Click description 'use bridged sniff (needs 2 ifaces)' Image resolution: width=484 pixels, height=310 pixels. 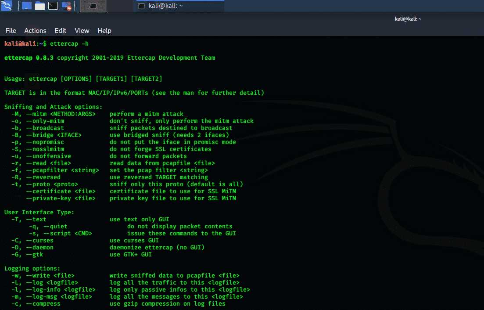(x=169, y=135)
